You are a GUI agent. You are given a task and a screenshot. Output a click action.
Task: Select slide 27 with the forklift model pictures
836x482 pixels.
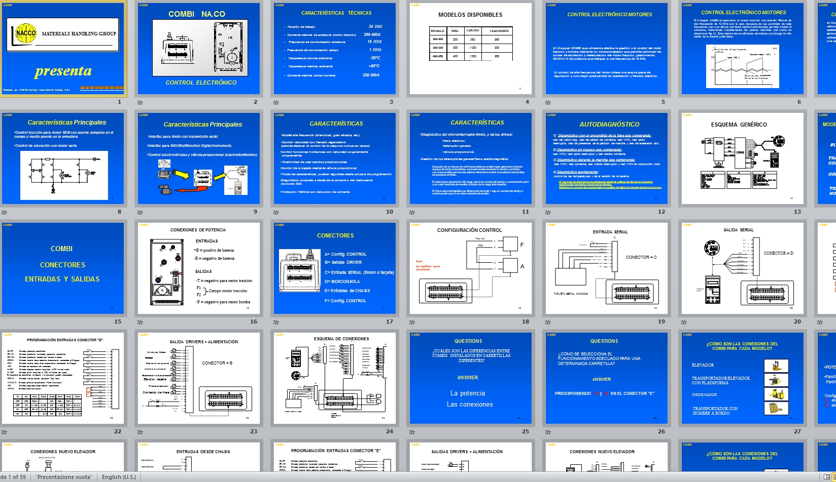[x=743, y=378]
